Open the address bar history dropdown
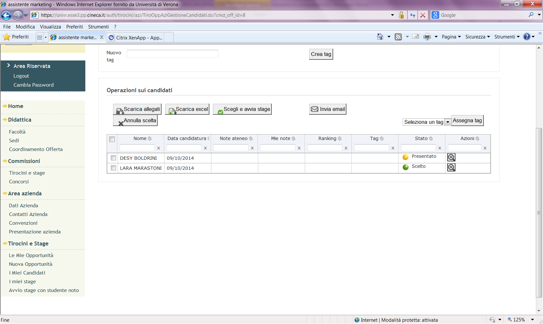Image resolution: width=543 pixels, height=324 pixels. click(392, 15)
